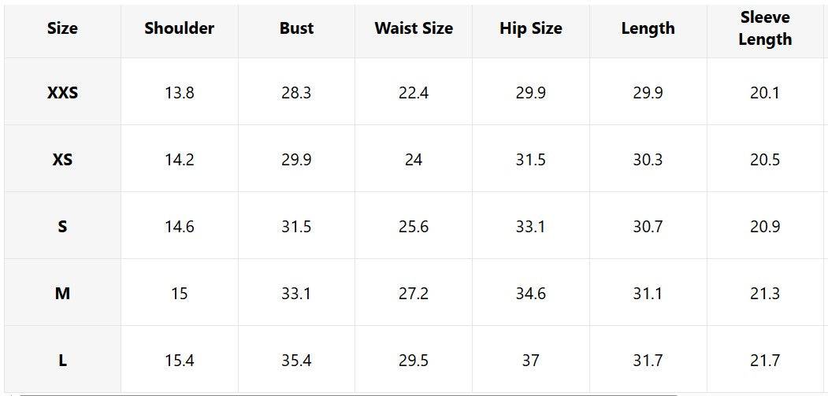This screenshot has height=396, width=828.
Task: Click the S size row label
Action: coord(62,227)
